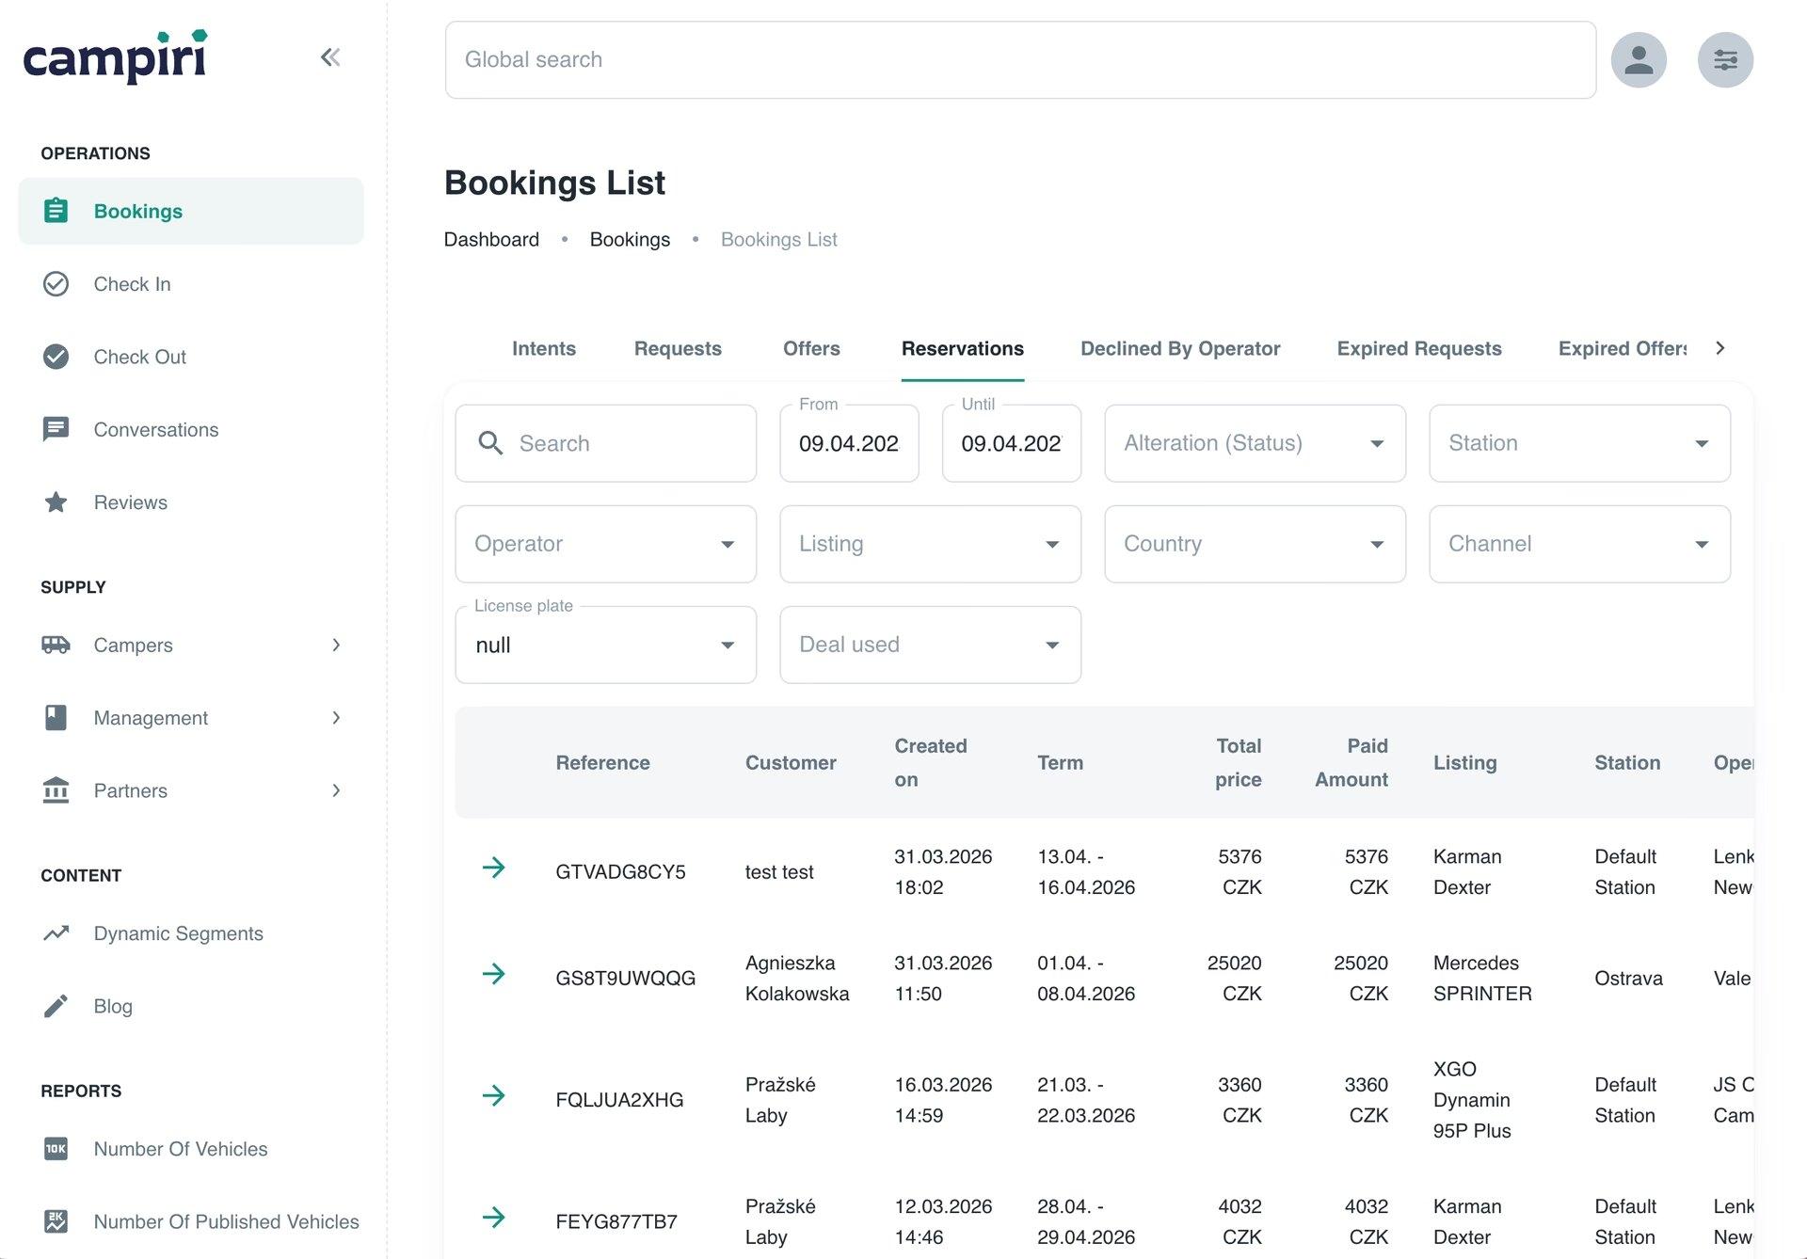Go to the Dashboard breadcrumb link
This screenshot has width=1807, height=1259.
[x=491, y=239]
